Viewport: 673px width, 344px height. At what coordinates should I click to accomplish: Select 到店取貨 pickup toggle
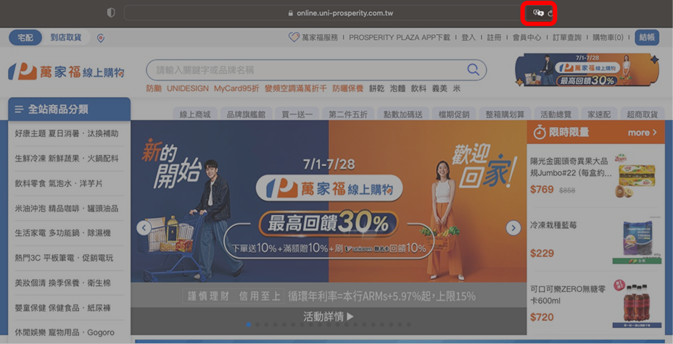(66, 38)
